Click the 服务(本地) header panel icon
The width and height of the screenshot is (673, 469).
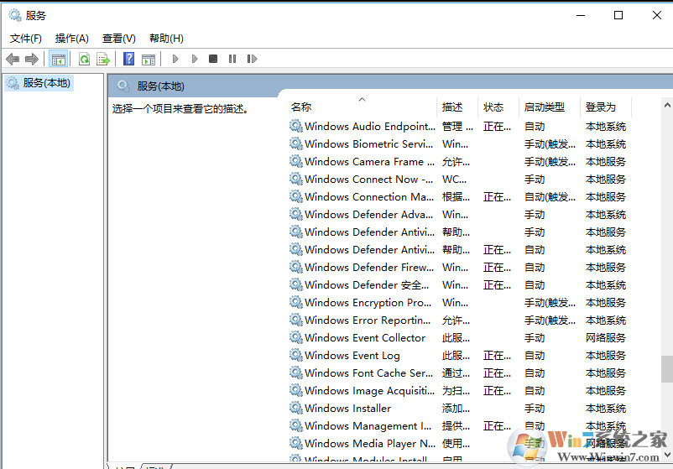click(x=123, y=86)
